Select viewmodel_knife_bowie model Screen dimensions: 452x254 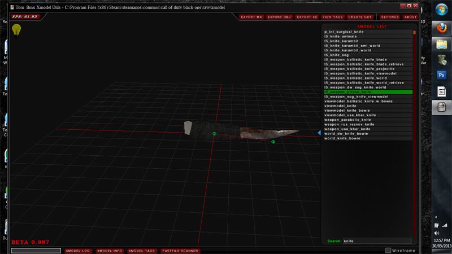tap(368, 110)
